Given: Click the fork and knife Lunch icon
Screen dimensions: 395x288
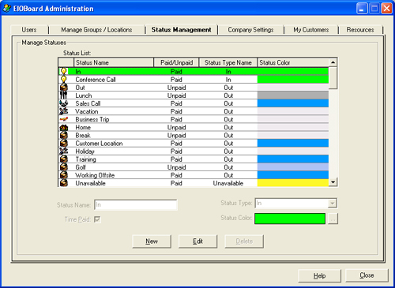Looking at the screenshot, I should [63, 95].
